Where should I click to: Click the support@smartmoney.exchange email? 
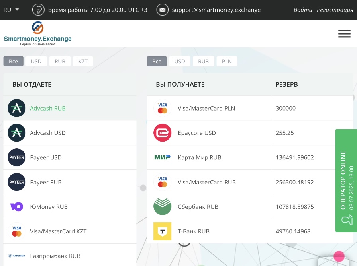(x=216, y=10)
